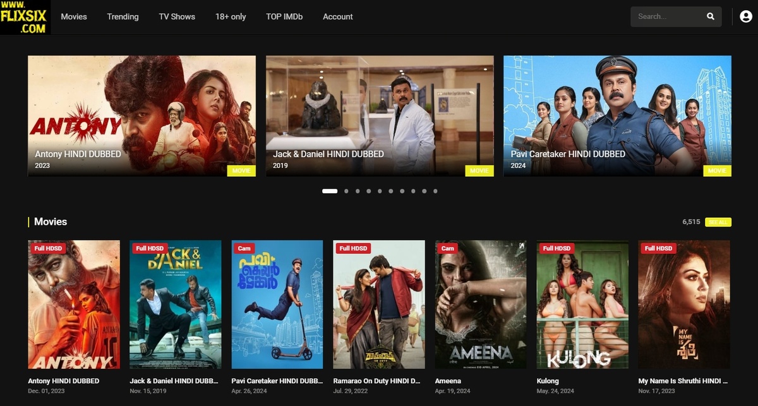The image size is (758, 406).
Task: Click the Cam badge on Ameena poster
Action: 447,248
